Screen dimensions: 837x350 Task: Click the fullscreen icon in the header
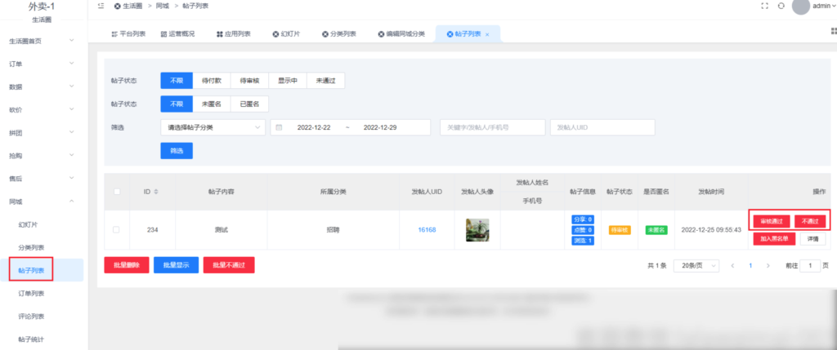764,6
